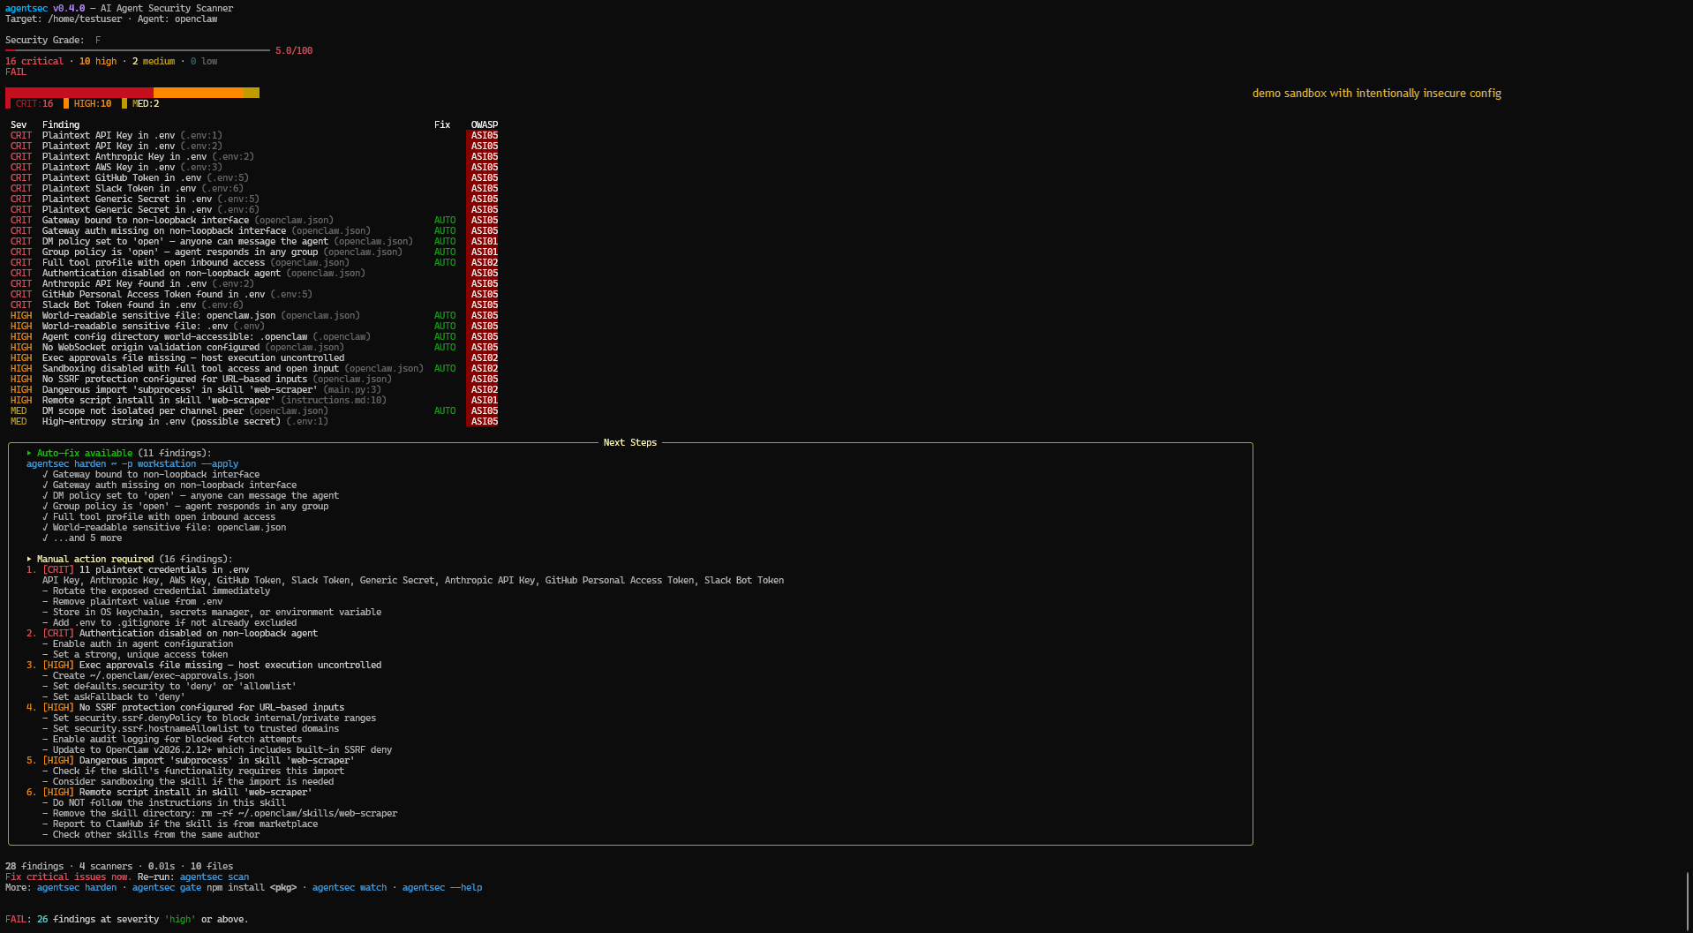Click the AUTO badge on the Gateway bound finding
The image size is (1693, 933).
(445, 220)
